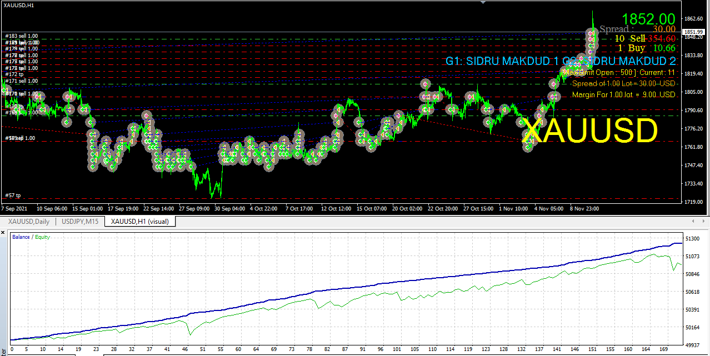Open the USDJPY,M15 chart tab
The width and height of the screenshot is (710, 356).
80,221
